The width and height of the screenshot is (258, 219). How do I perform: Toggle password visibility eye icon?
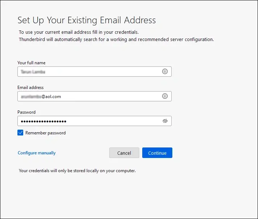pyautogui.click(x=165, y=121)
